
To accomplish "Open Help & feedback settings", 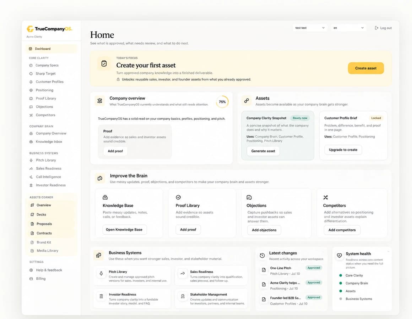I will point(49,270).
